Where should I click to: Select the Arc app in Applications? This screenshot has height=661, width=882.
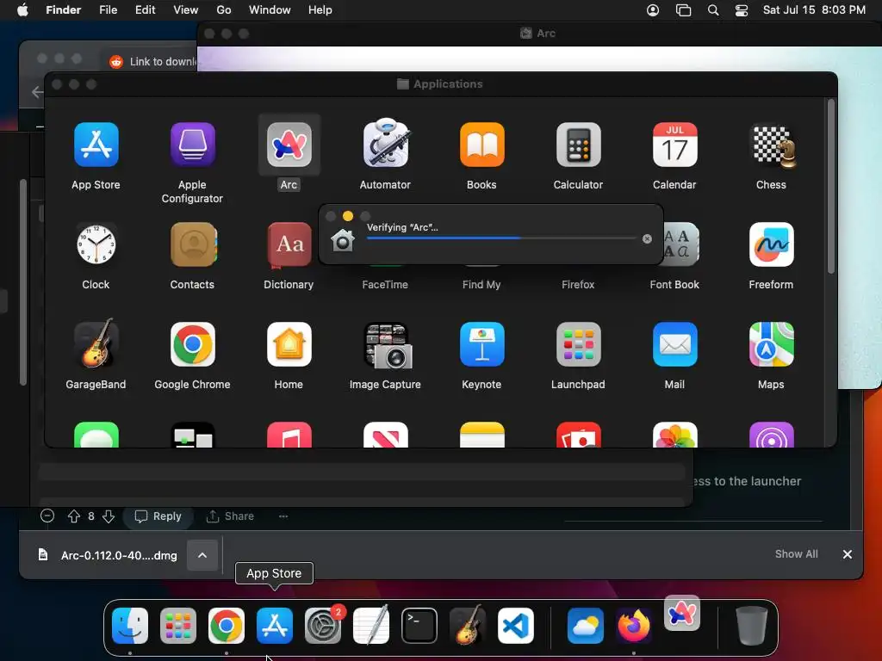click(x=289, y=145)
